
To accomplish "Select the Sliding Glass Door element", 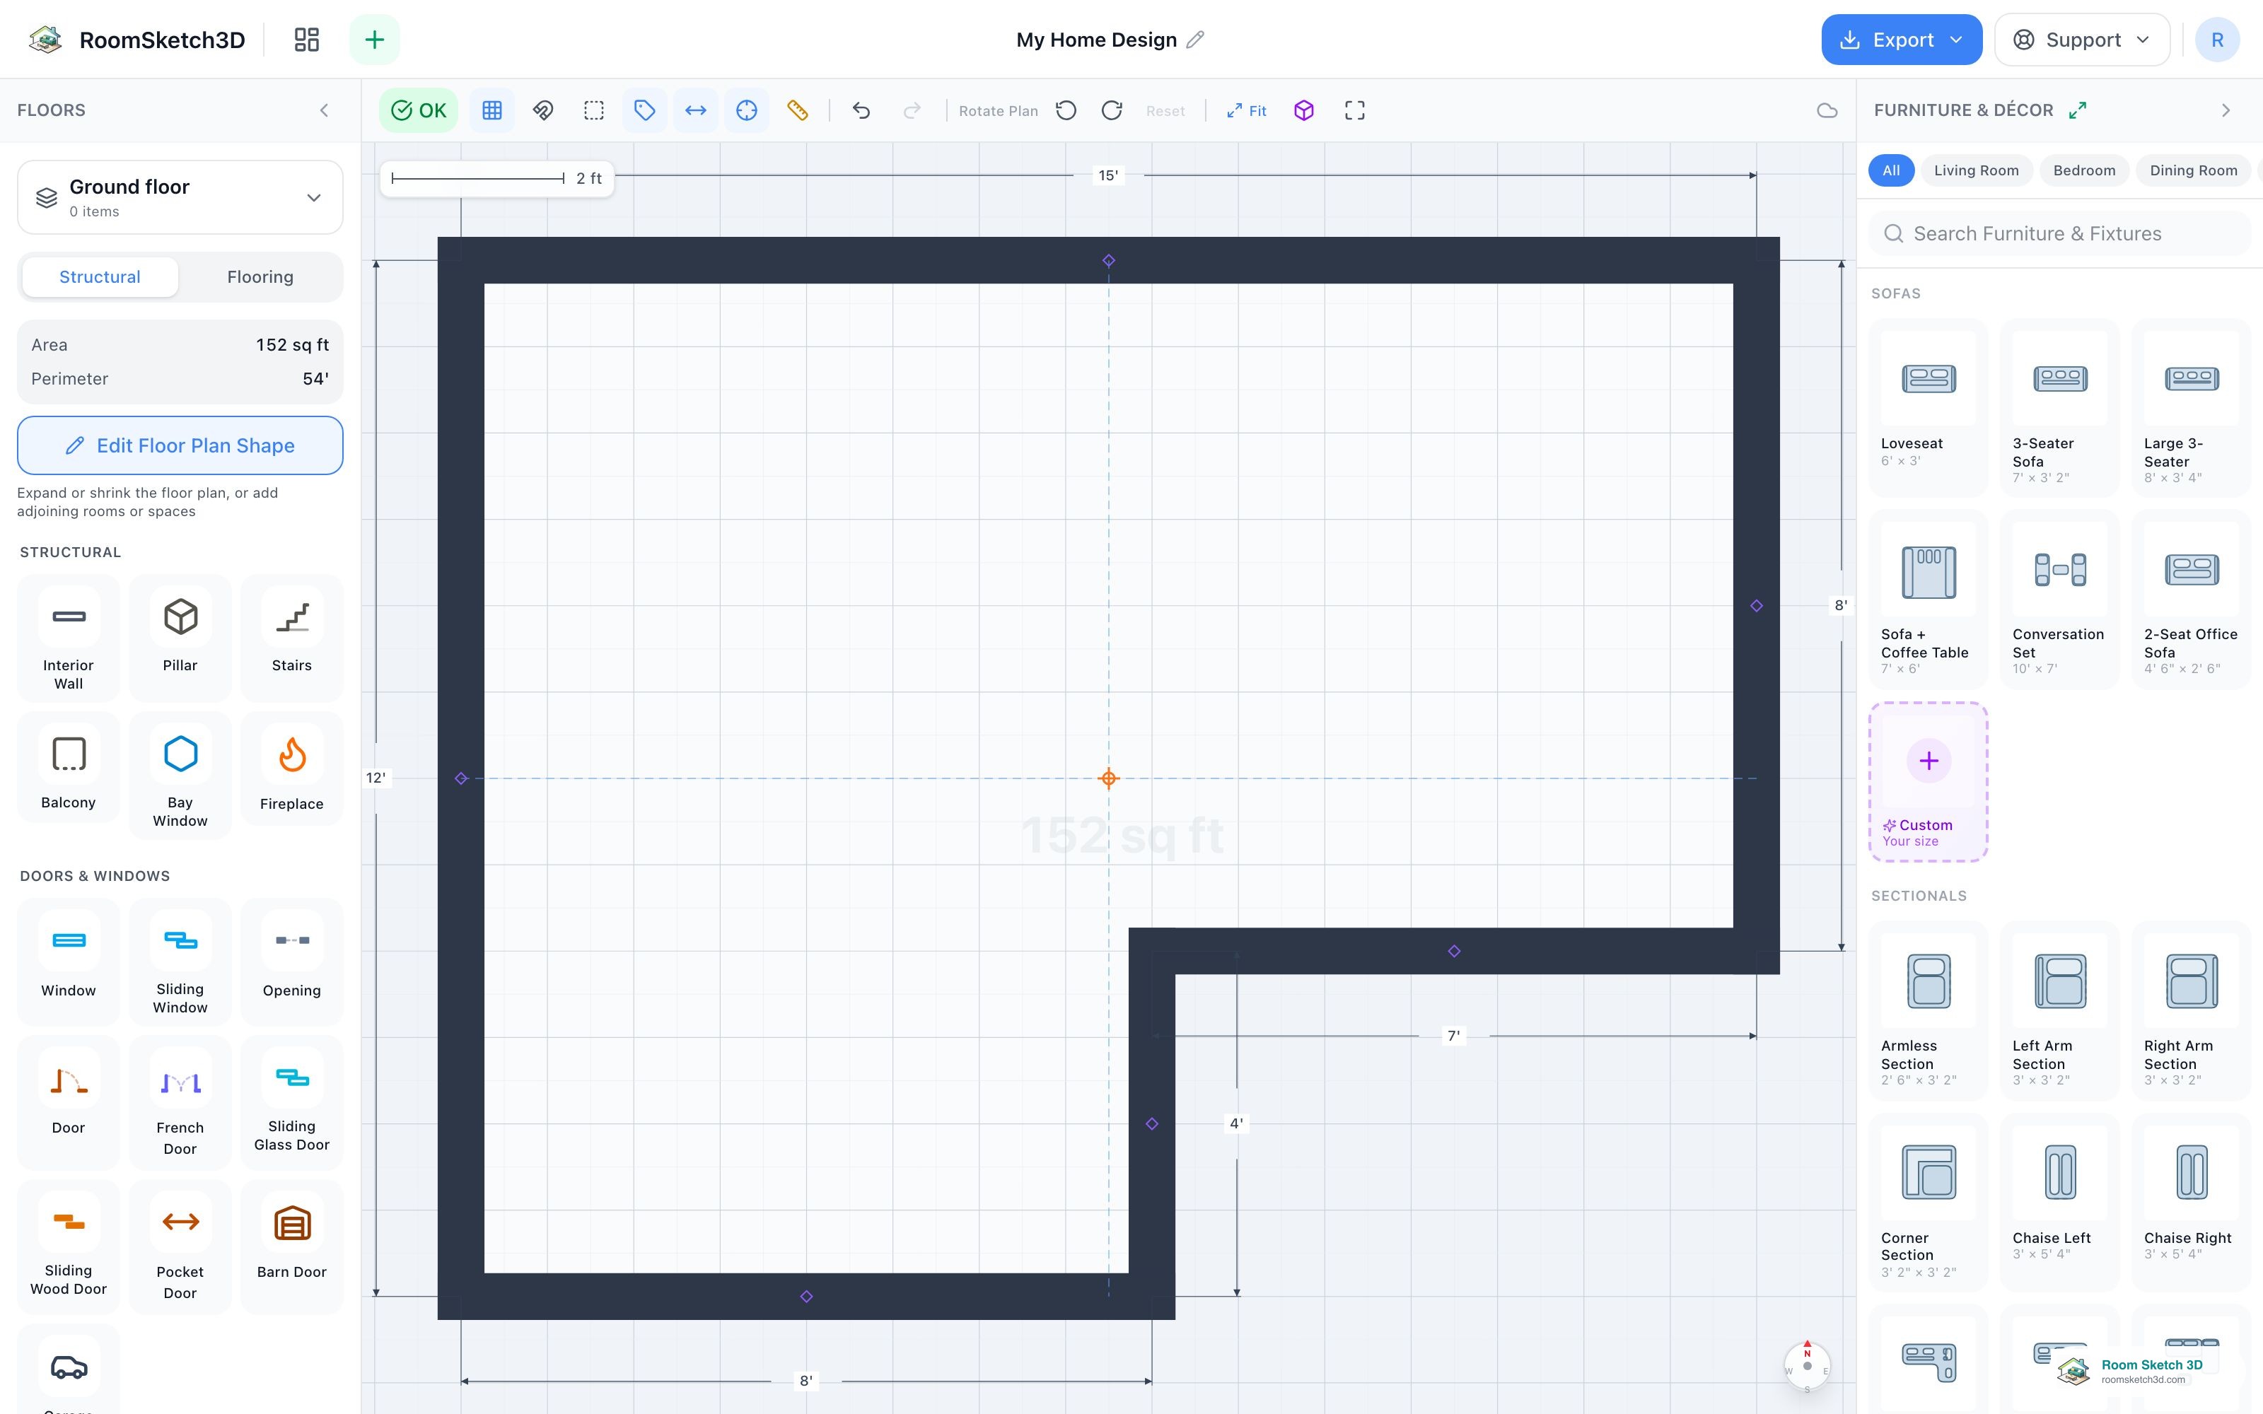I will pos(292,1102).
